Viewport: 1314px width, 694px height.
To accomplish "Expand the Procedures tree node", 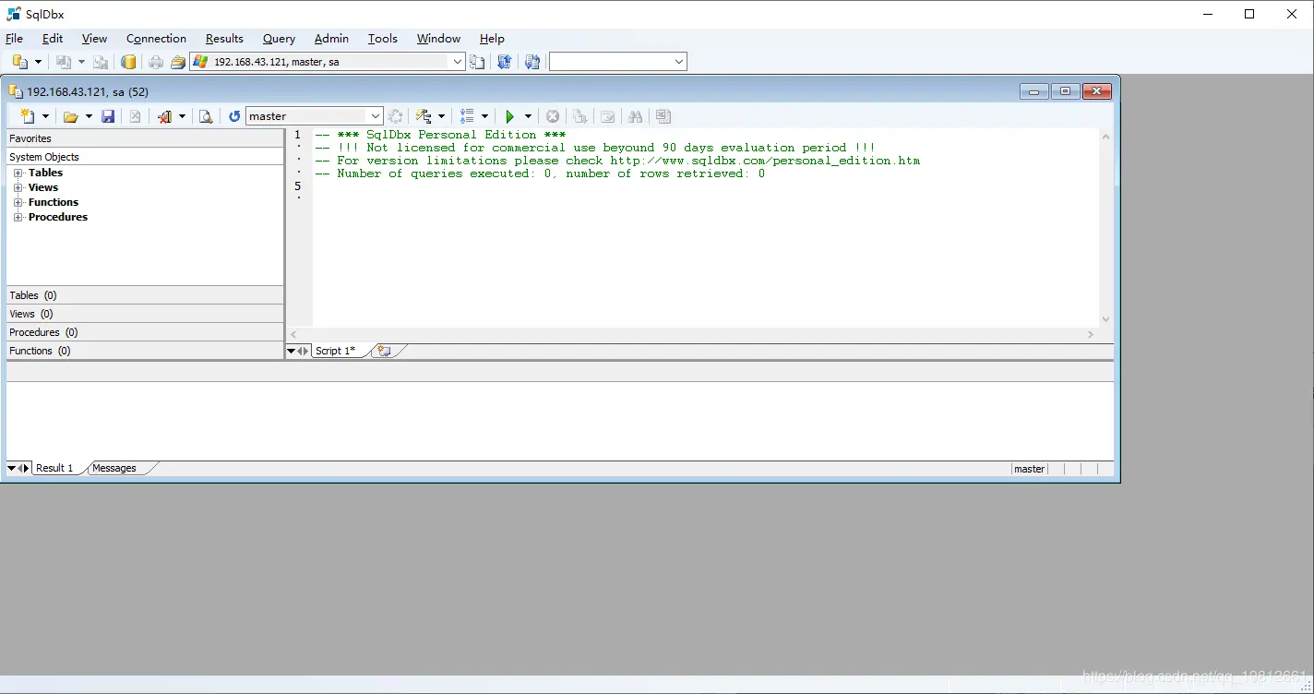I will pos(18,217).
